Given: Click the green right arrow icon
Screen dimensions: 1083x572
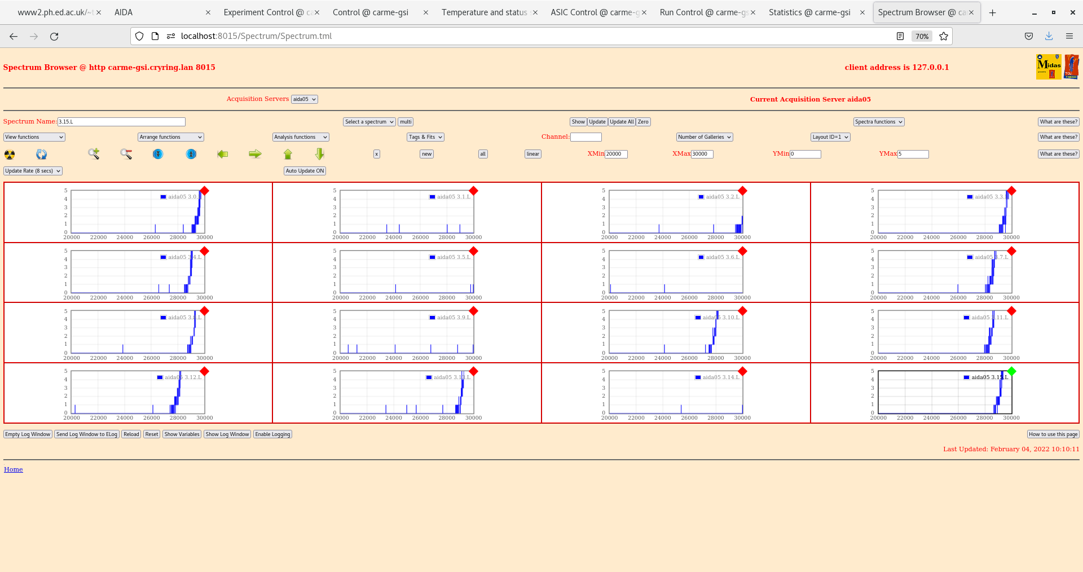Looking at the screenshot, I should click(255, 154).
